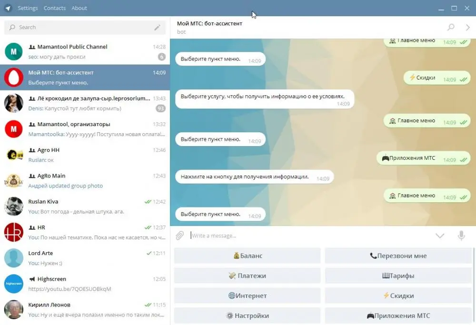Open the HR group chat
This screenshot has height=325, width=476.
tap(85, 232)
